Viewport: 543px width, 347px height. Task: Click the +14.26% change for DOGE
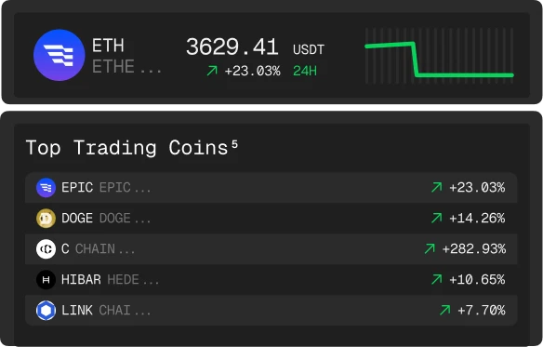(x=477, y=219)
